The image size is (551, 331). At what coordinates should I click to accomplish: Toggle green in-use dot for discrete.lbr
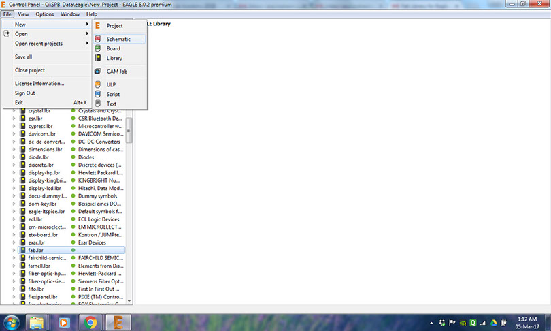click(73, 165)
